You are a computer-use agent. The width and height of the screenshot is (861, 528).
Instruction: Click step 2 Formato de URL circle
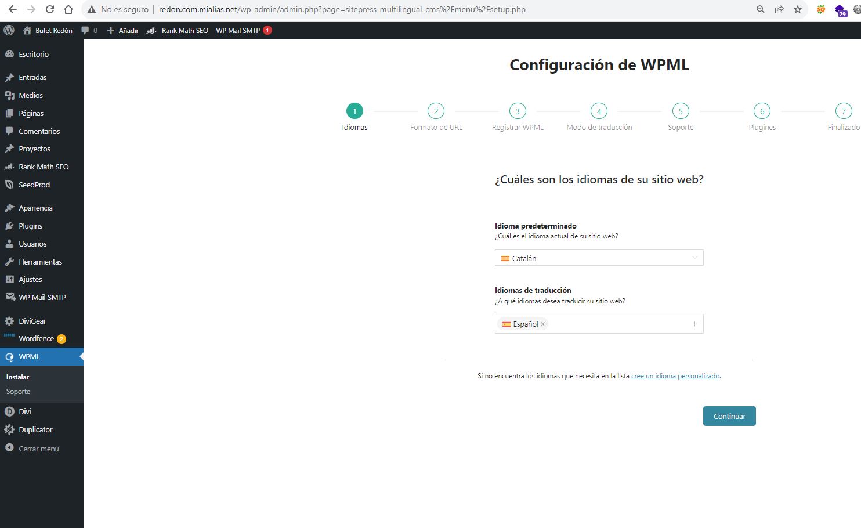pyautogui.click(x=436, y=111)
